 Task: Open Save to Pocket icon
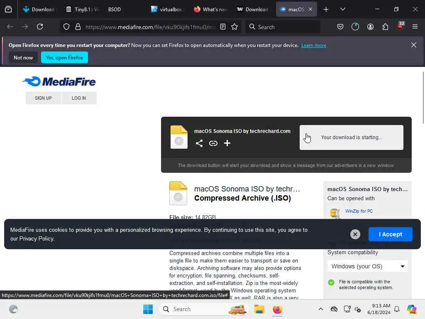click(340, 27)
